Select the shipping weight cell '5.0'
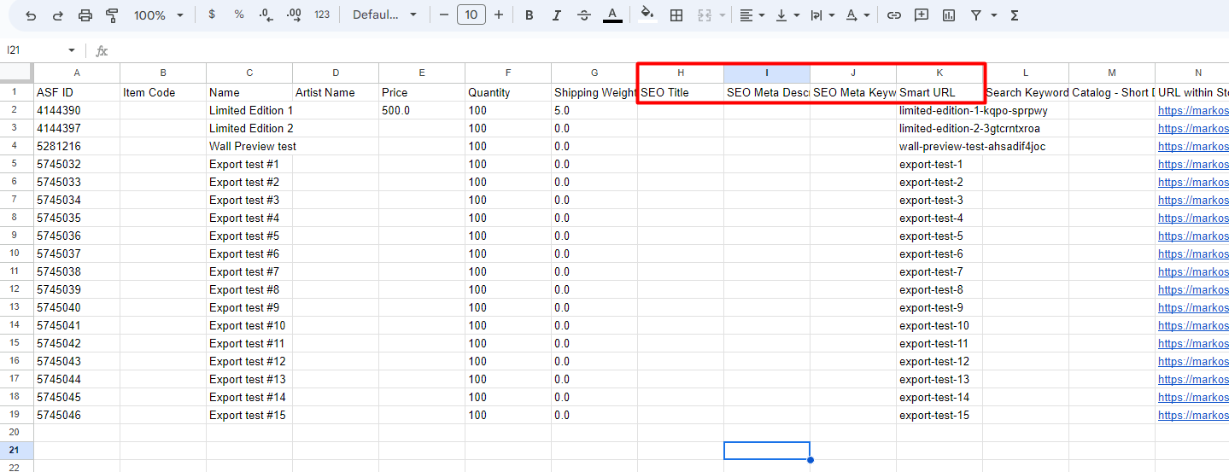 pos(594,110)
